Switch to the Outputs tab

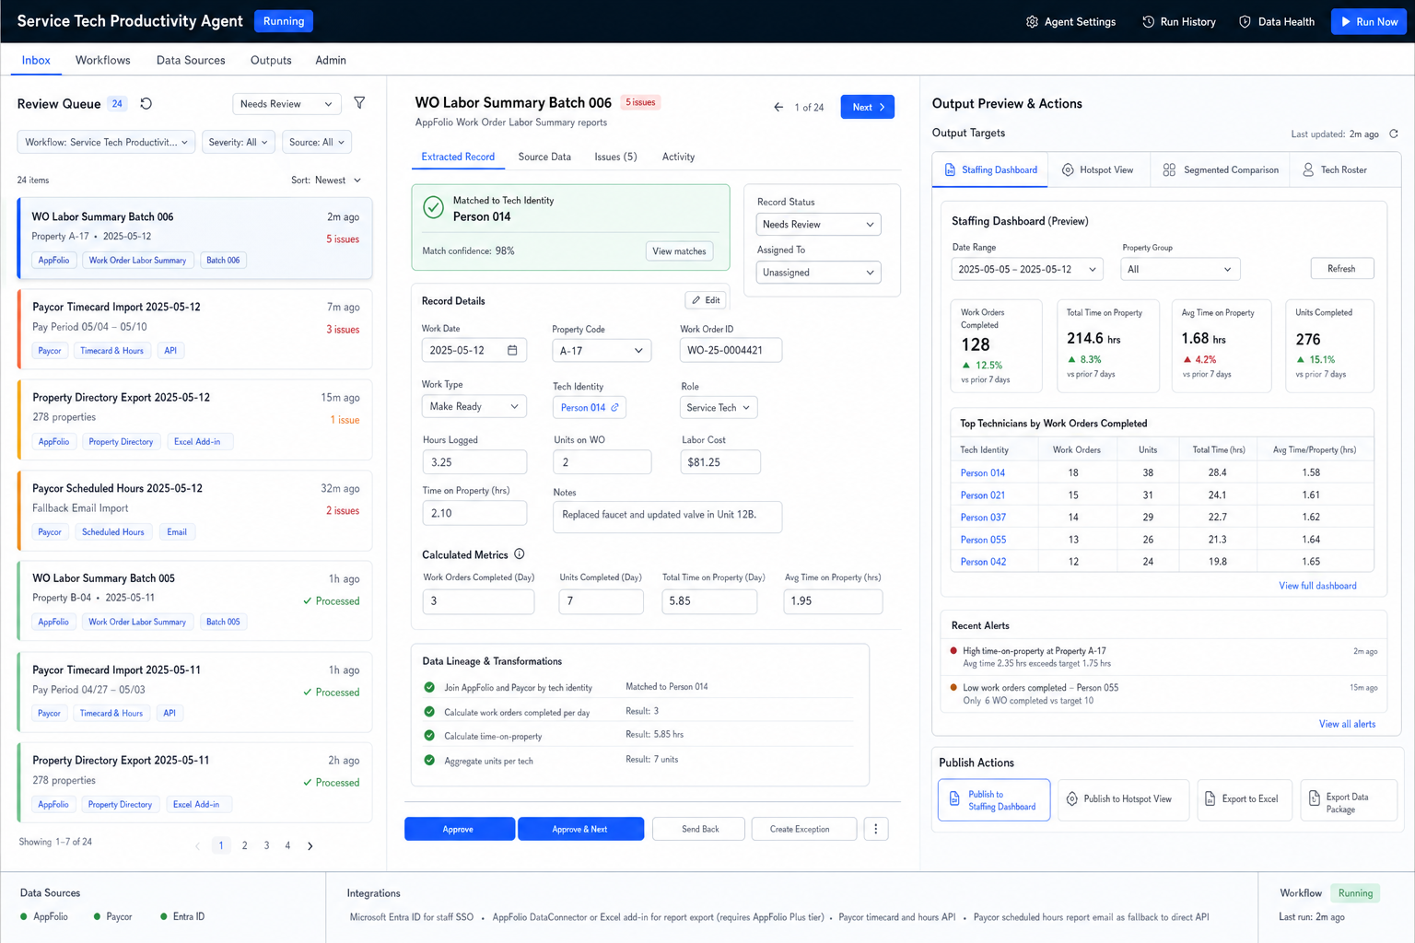(271, 61)
